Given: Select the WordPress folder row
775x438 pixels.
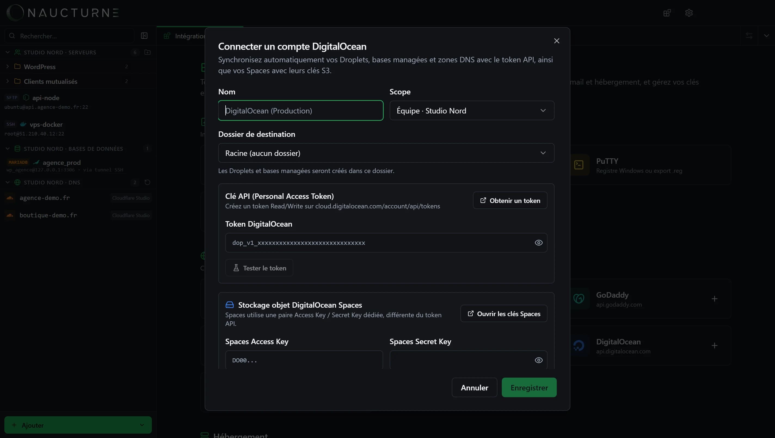Looking at the screenshot, I should pyautogui.click(x=78, y=66).
